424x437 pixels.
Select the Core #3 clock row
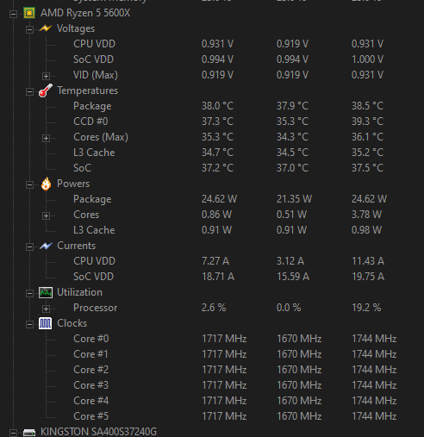pyautogui.click(x=90, y=385)
